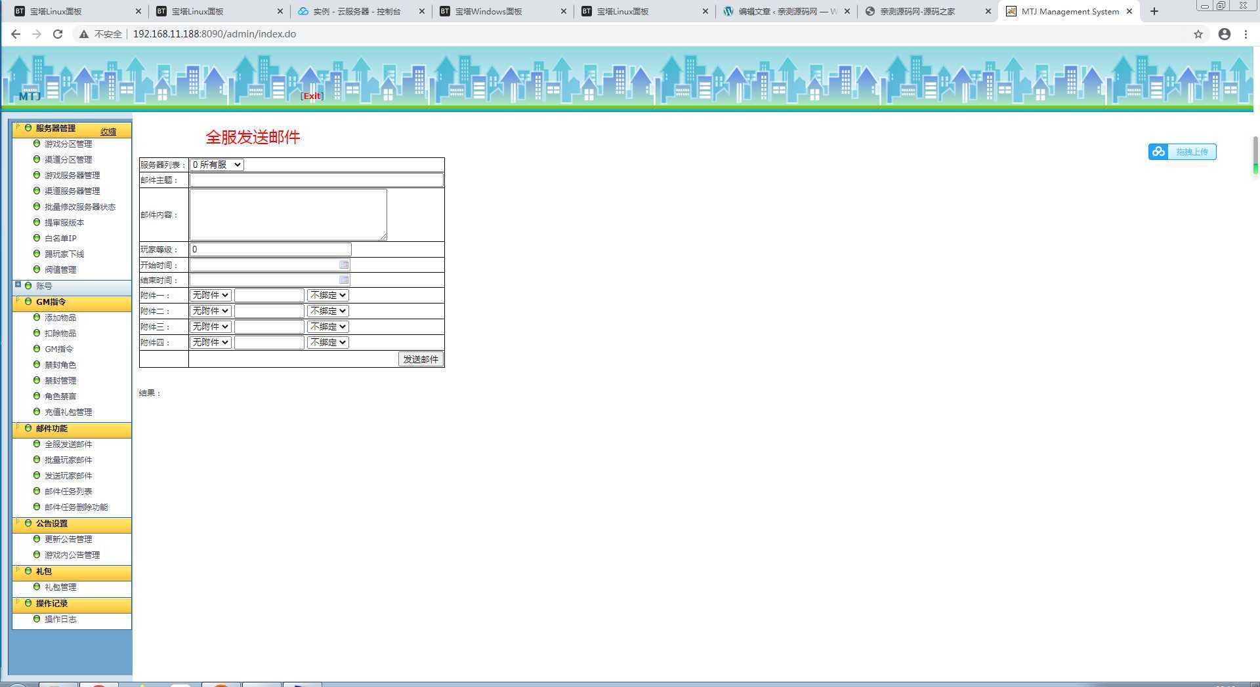Bookmark this page with the star icon
Viewport: 1260px width, 687px height.
point(1198,34)
